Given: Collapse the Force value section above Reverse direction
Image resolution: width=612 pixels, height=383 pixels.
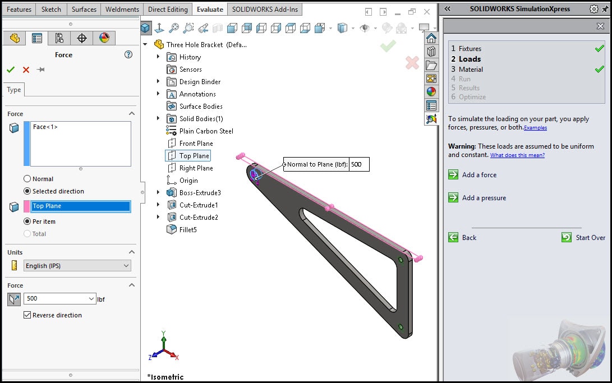Looking at the screenshot, I should click(132, 285).
